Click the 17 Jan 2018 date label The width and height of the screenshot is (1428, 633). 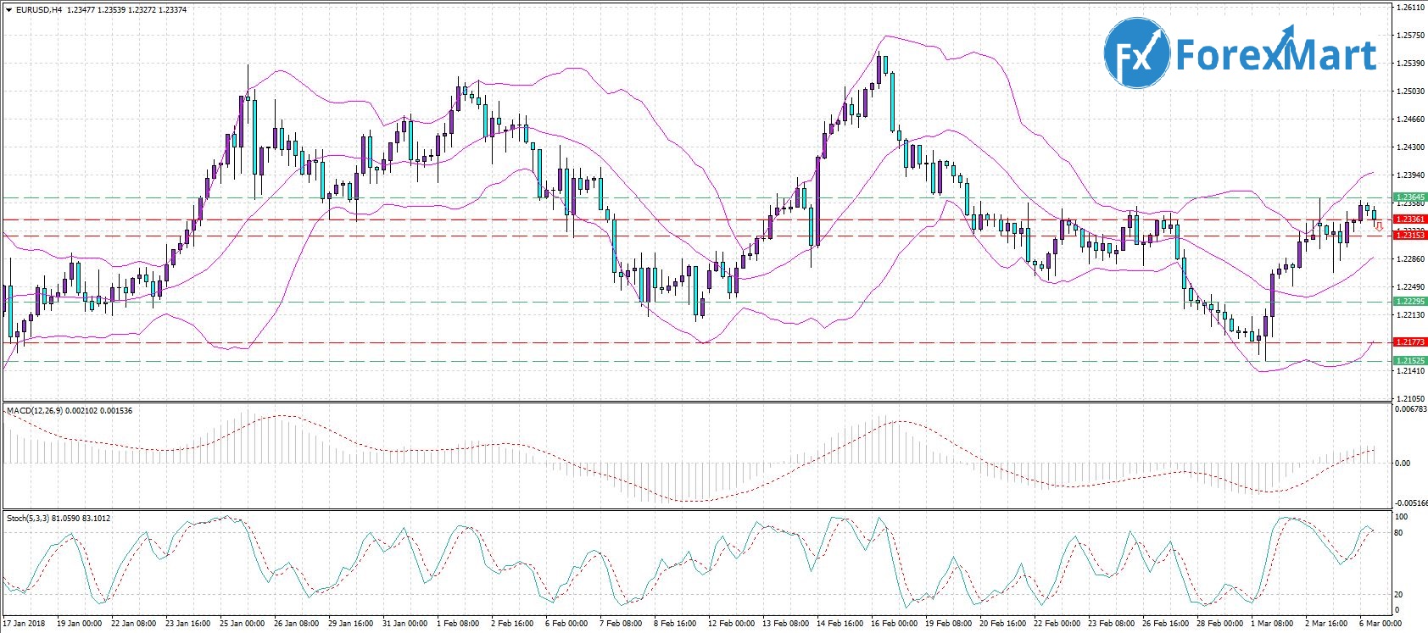(25, 624)
